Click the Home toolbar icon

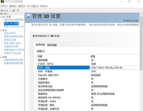[18, 11]
